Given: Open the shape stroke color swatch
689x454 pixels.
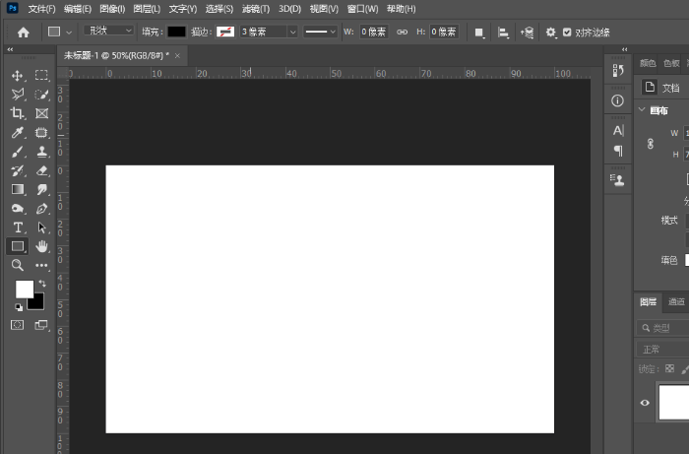Looking at the screenshot, I should 225,32.
